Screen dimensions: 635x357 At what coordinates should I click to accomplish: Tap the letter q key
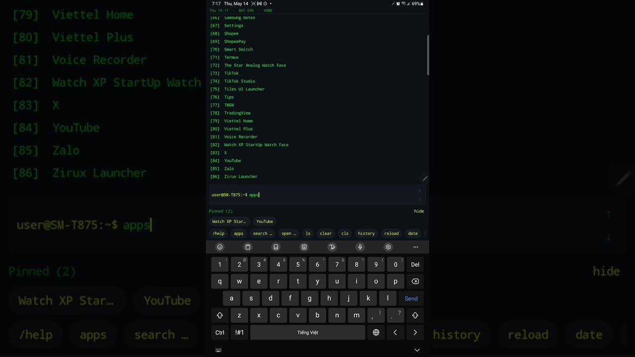coord(220,281)
